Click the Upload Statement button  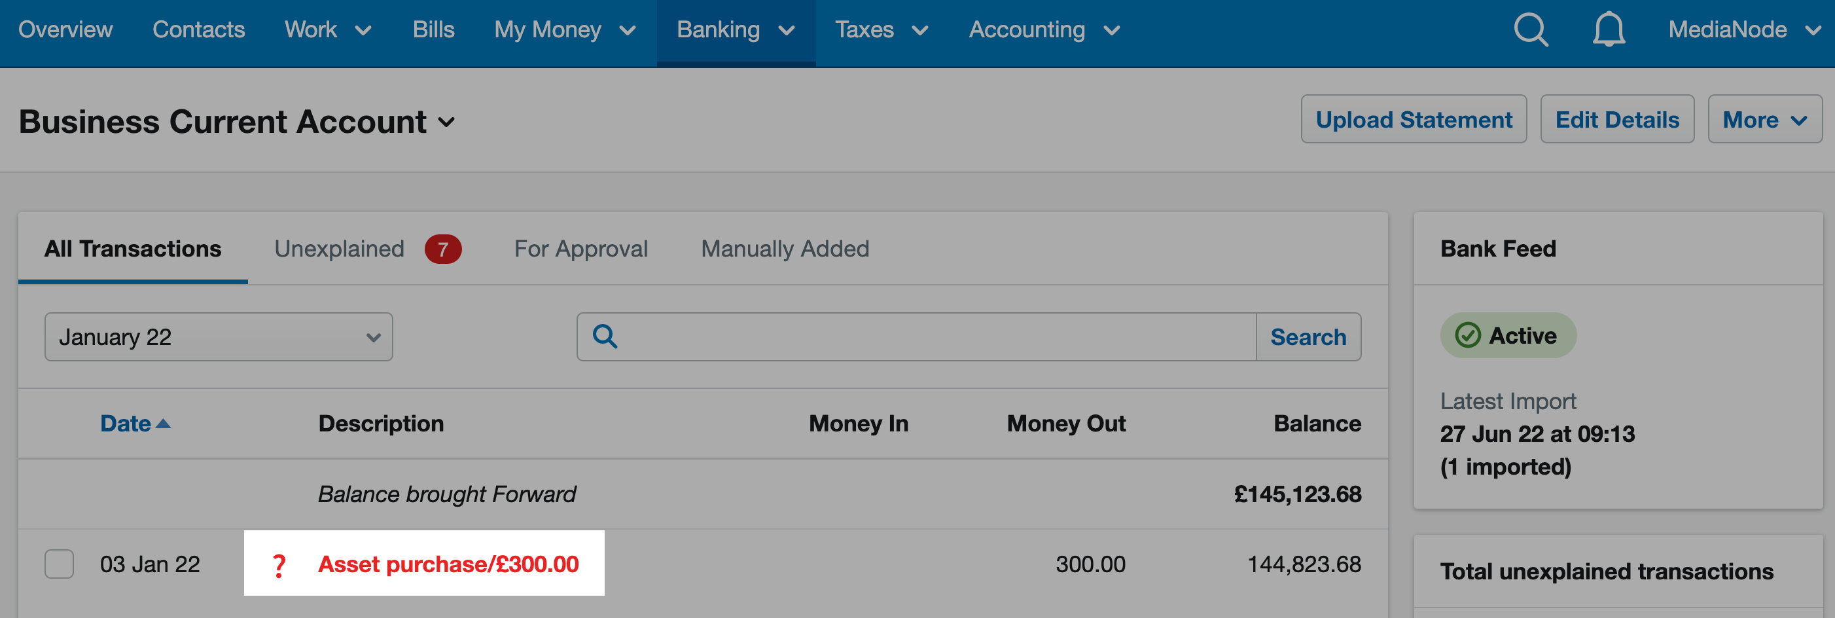(x=1414, y=120)
